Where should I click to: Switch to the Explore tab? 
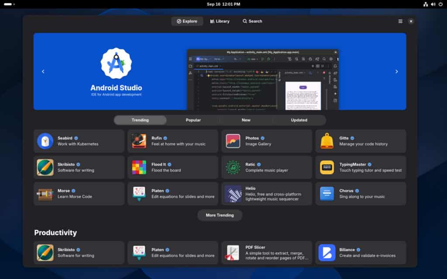(187, 21)
